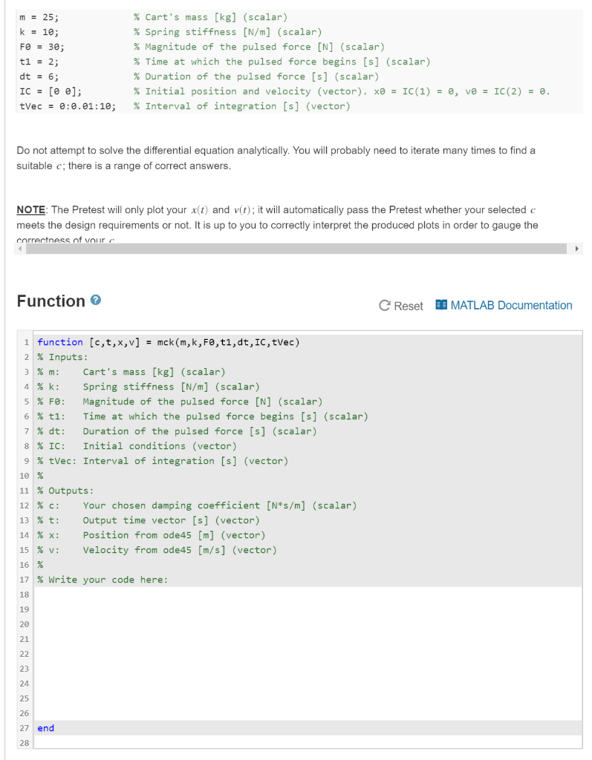Click the function keyword on line 1
Image resolution: width=592 pixels, height=760 pixels.
pos(59,342)
